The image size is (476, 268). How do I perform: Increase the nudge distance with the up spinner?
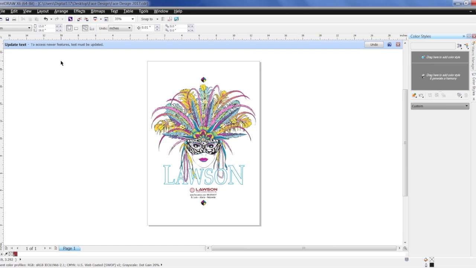click(157, 26)
